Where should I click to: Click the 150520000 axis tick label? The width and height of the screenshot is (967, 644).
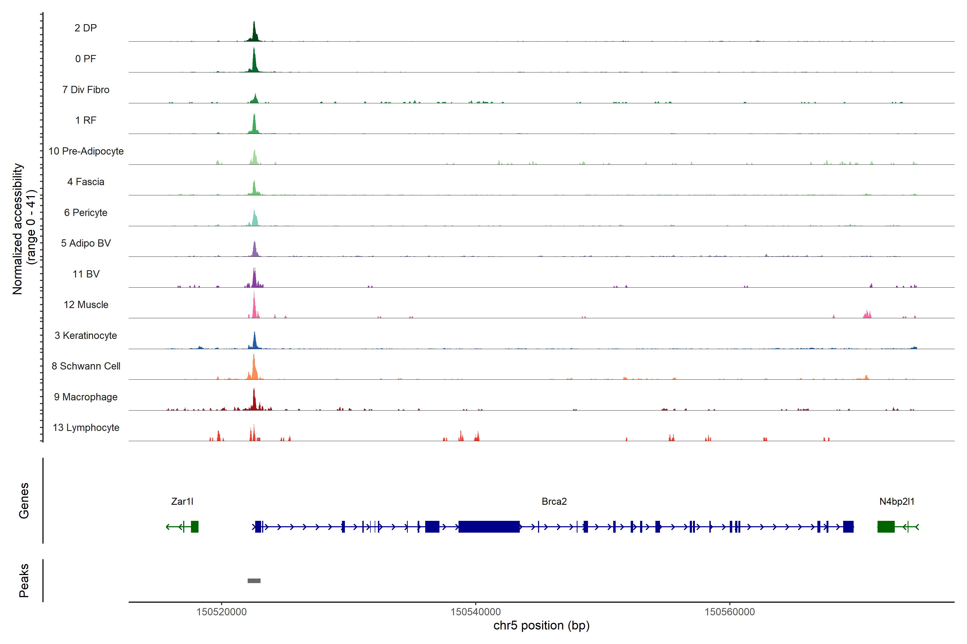221,612
